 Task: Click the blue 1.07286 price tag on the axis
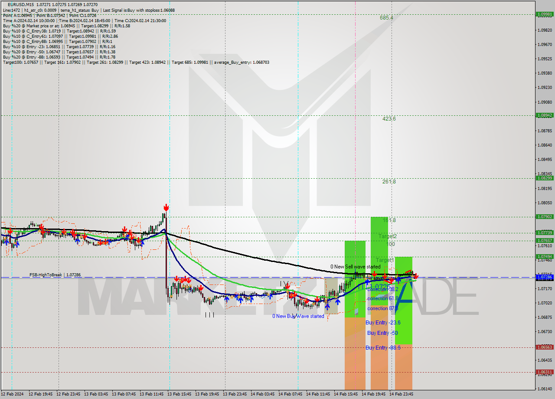click(545, 277)
